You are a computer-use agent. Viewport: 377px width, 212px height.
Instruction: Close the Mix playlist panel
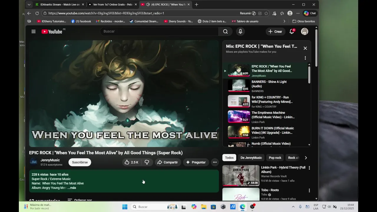[x=305, y=48]
